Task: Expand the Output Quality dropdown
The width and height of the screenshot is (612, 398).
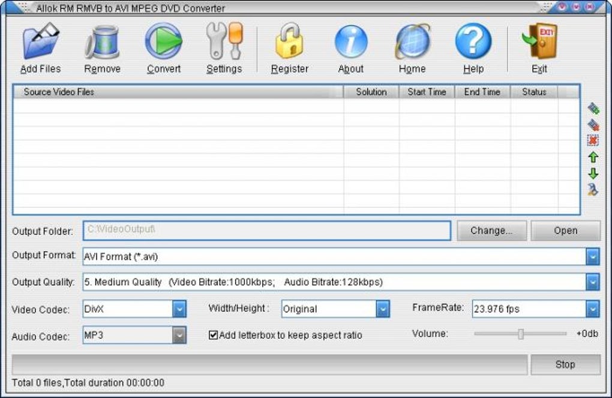Action: (592, 282)
